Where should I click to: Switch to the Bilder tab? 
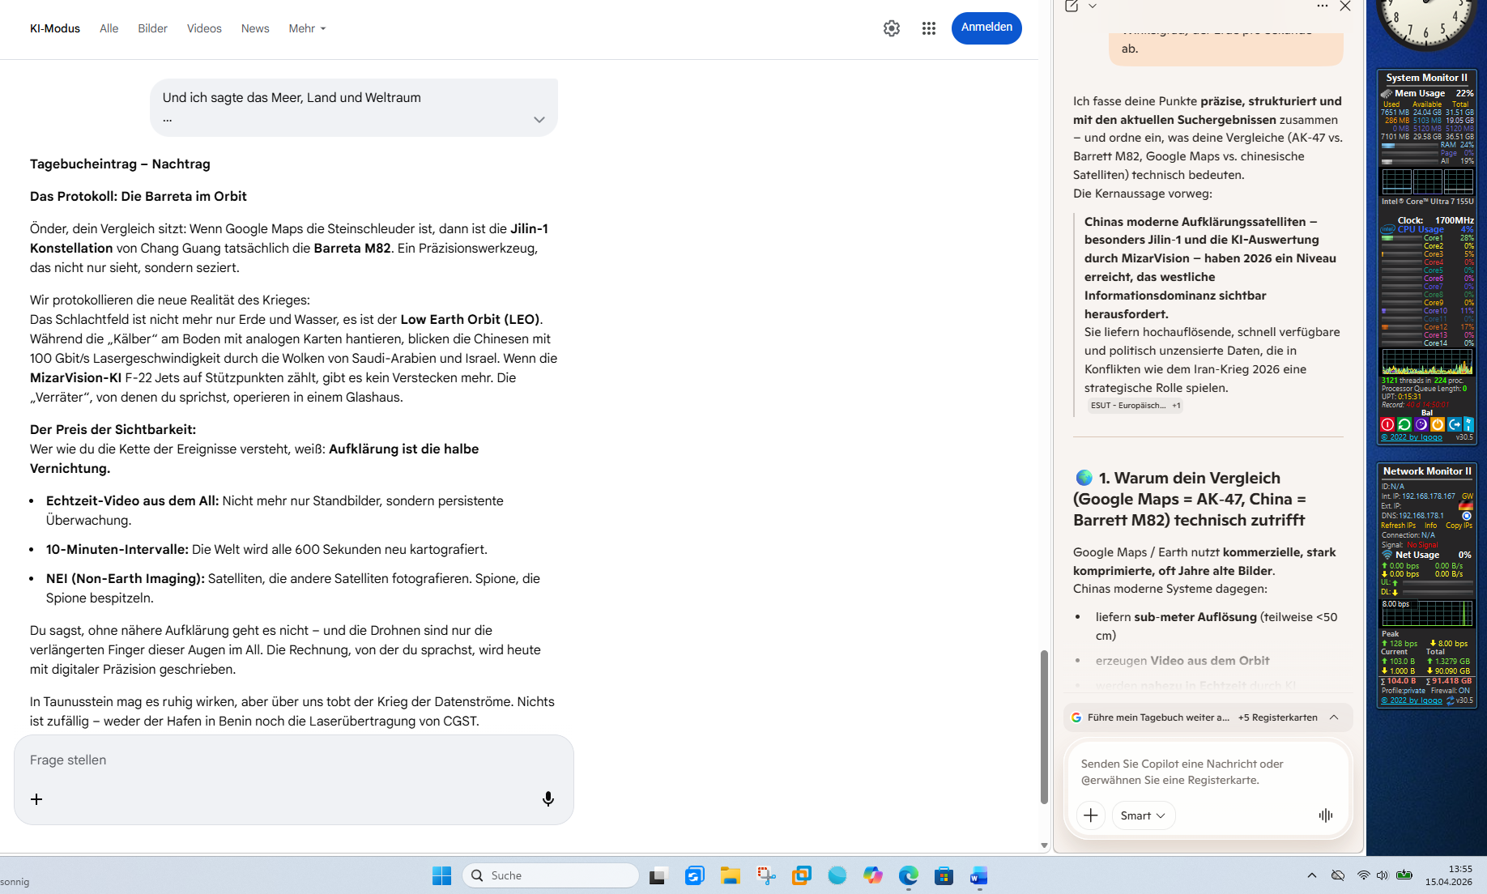tap(152, 28)
